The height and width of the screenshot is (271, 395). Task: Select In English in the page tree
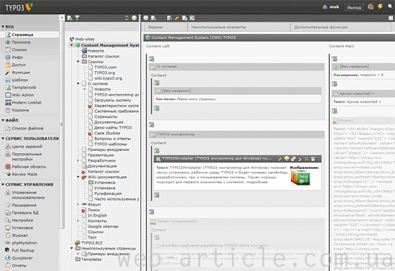click(97, 215)
